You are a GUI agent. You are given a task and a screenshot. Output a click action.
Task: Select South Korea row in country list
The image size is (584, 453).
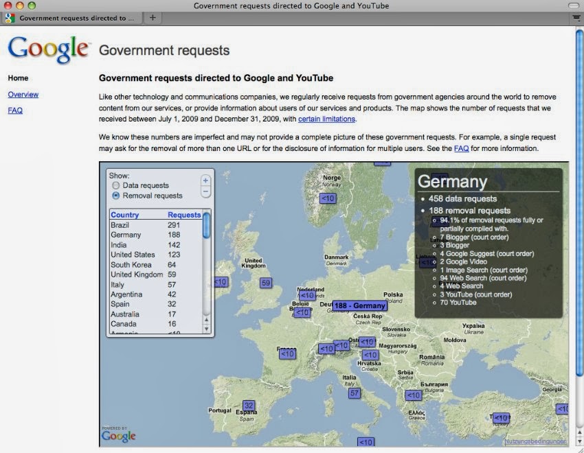tap(155, 264)
